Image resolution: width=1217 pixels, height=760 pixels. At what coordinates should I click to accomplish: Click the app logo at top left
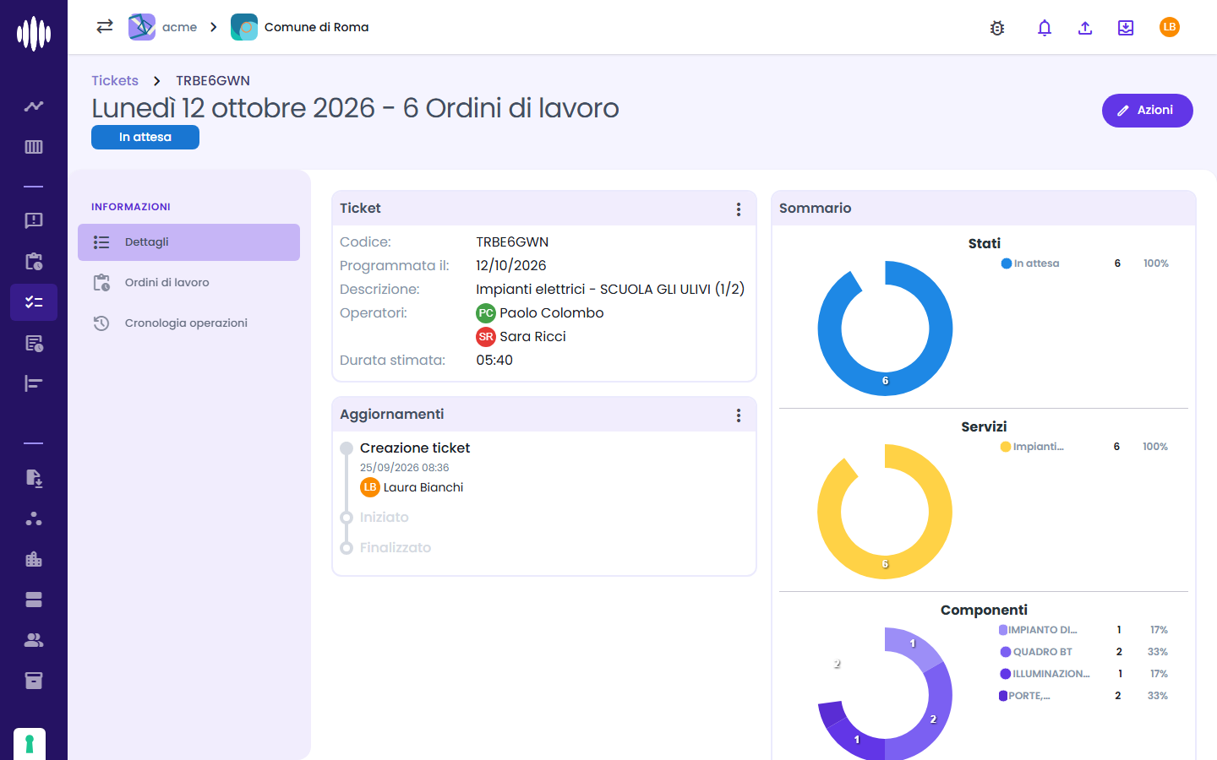tap(34, 34)
